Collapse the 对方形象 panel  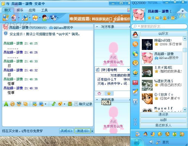[x=97, y=27]
